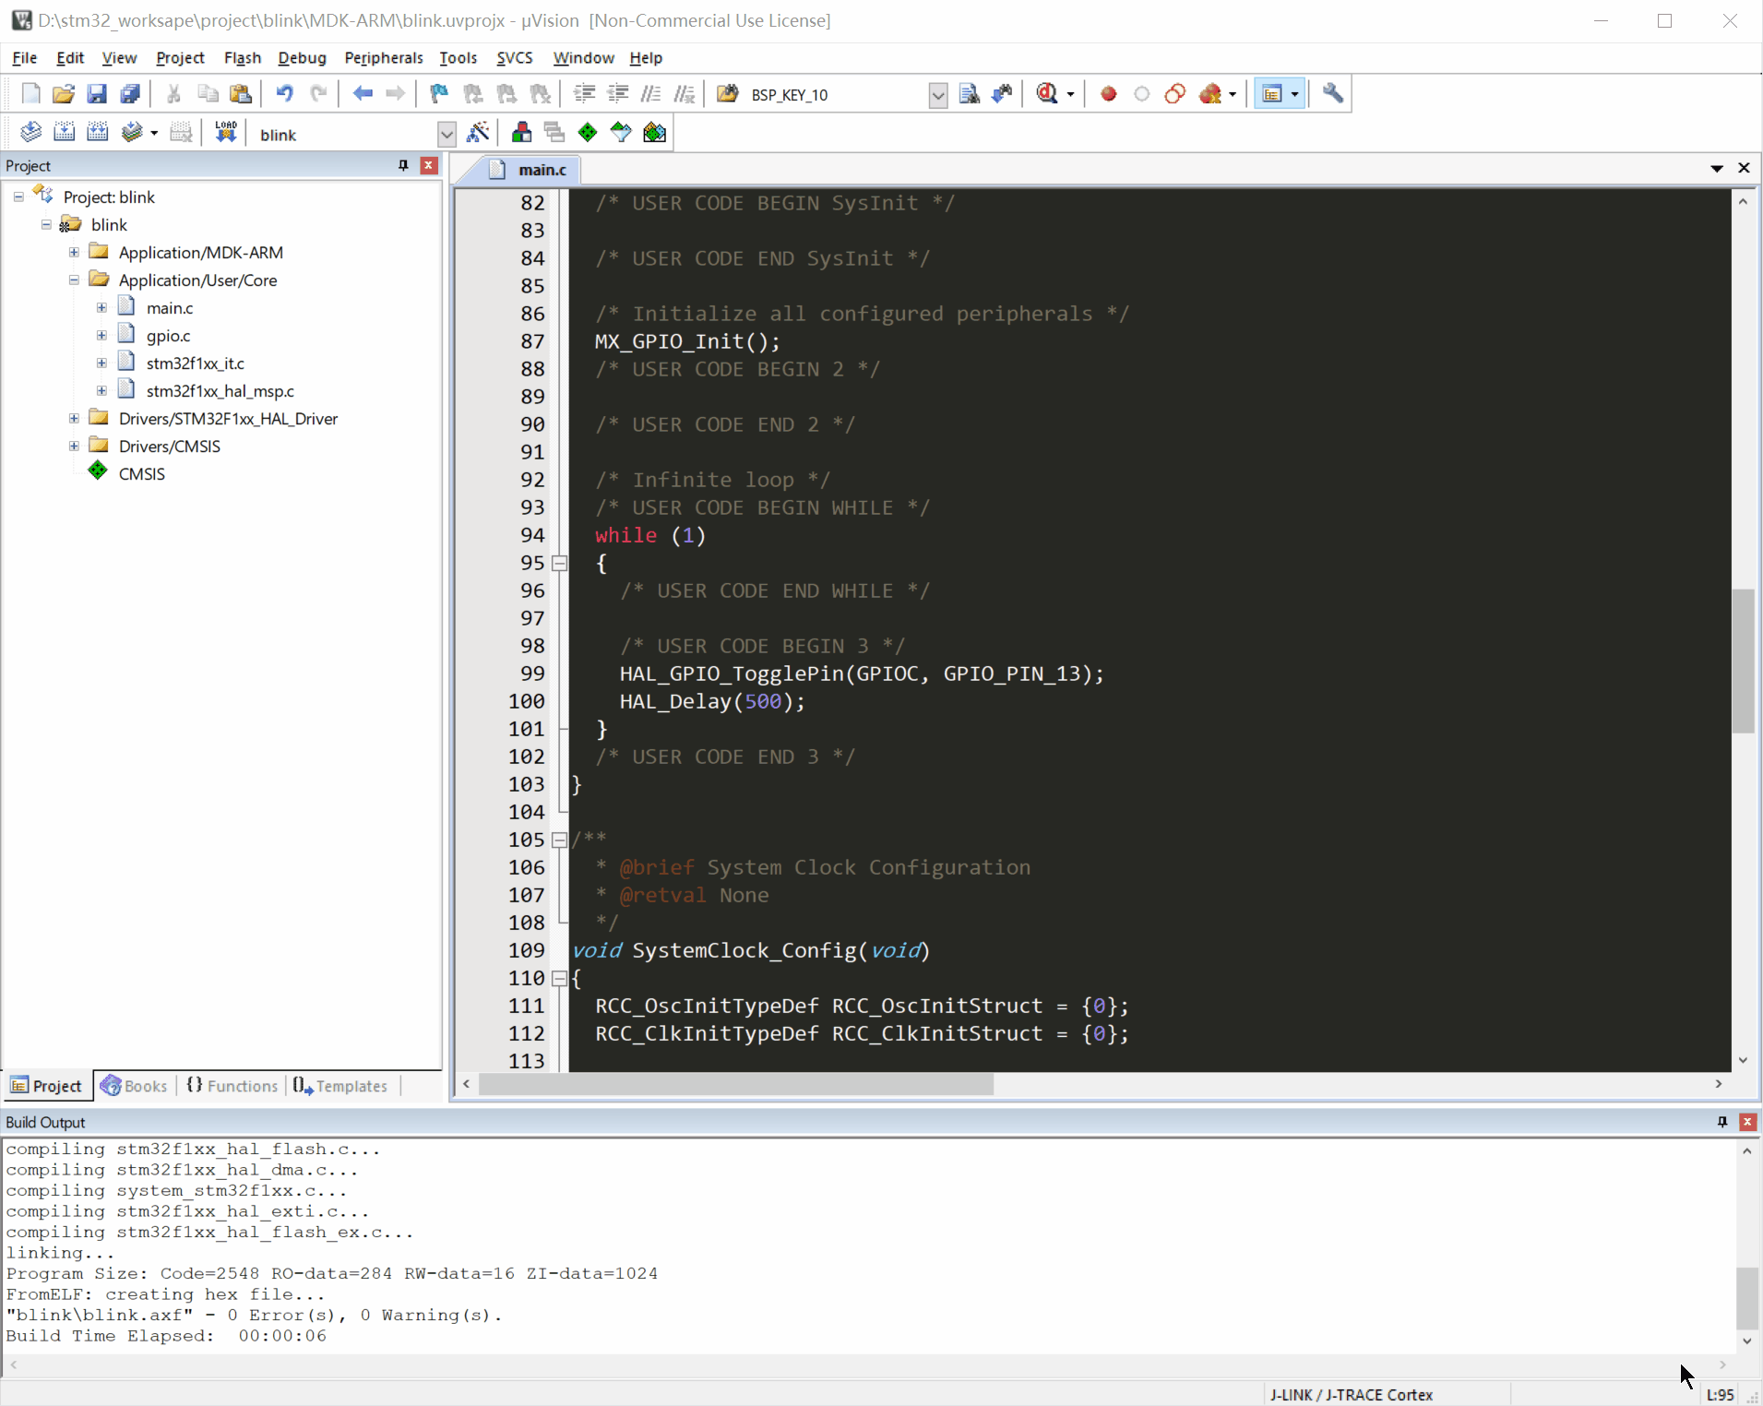Click the editor horizontal scrollbar thumb
1763x1406 pixels.
point(735,1084)
